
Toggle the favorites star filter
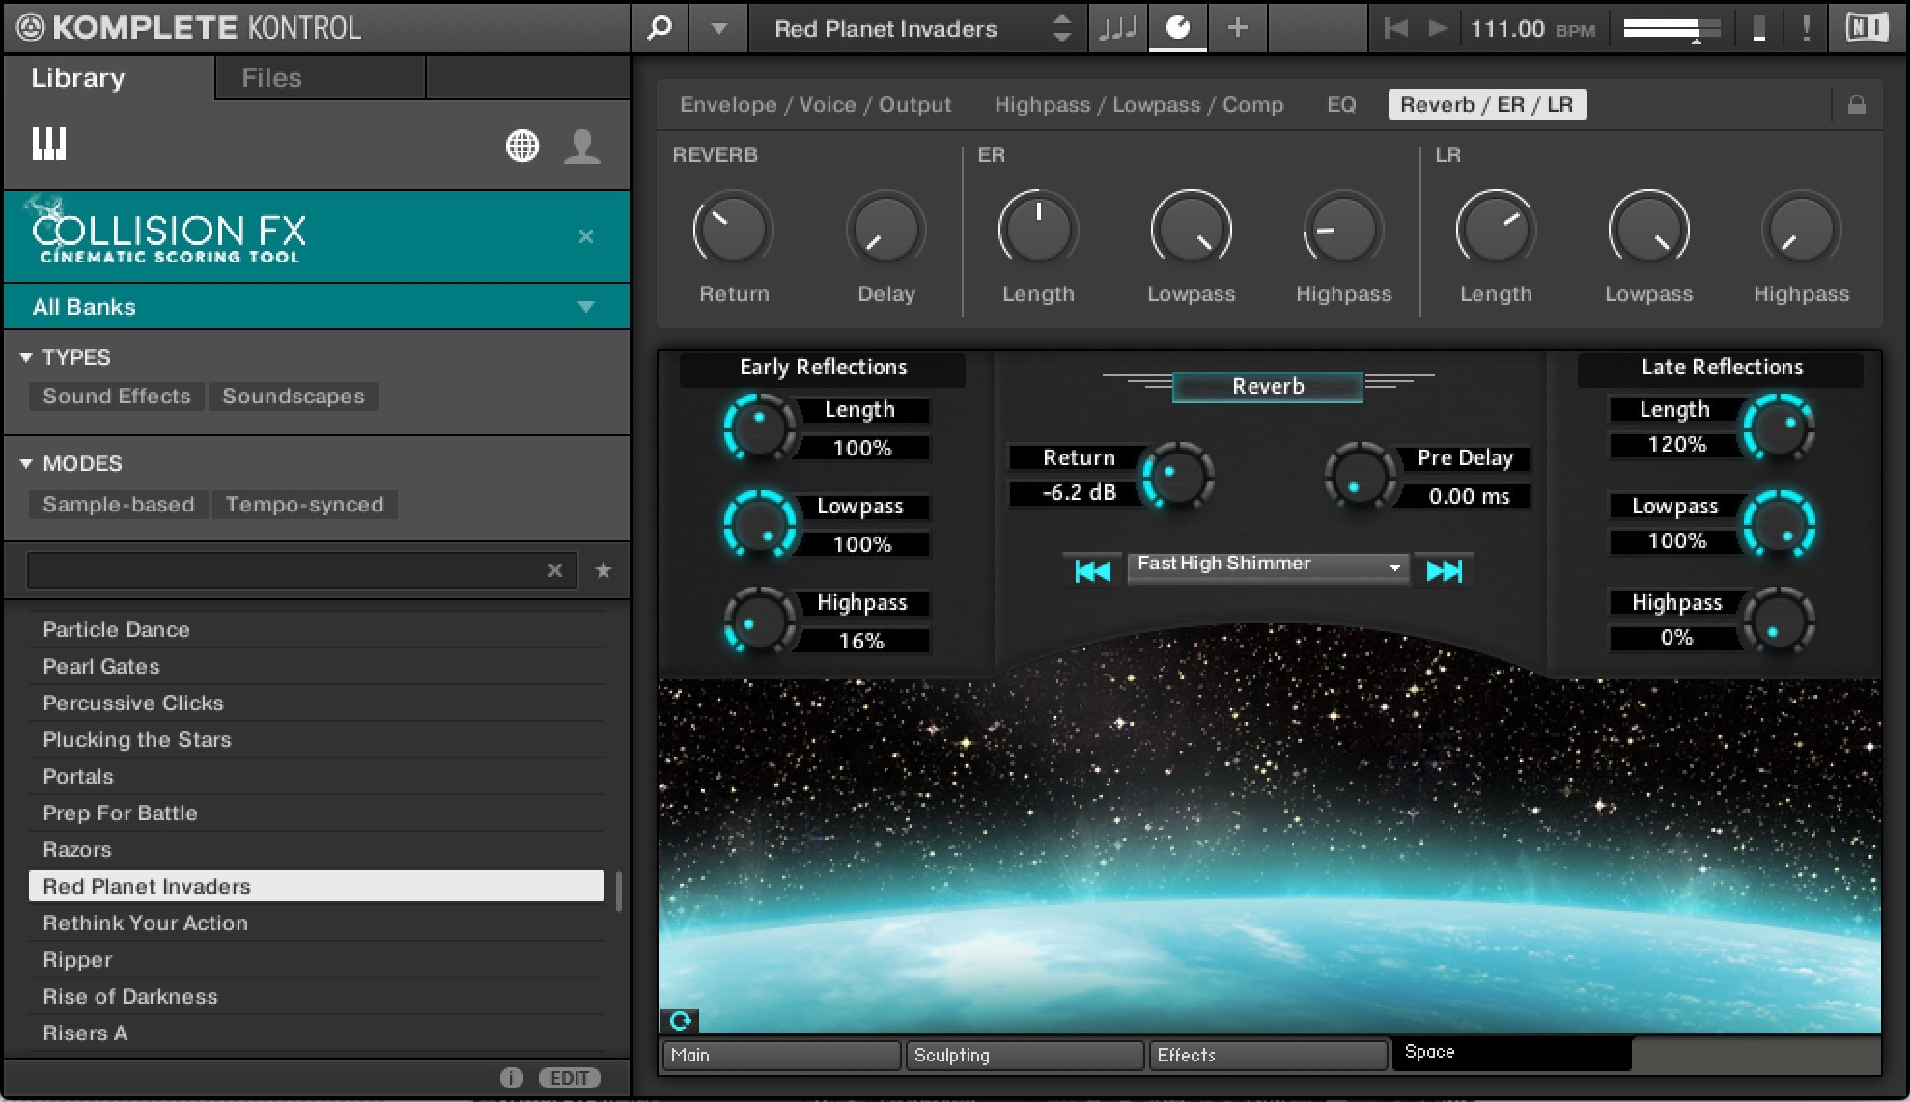pyautogui.click(x=604, y=570)
